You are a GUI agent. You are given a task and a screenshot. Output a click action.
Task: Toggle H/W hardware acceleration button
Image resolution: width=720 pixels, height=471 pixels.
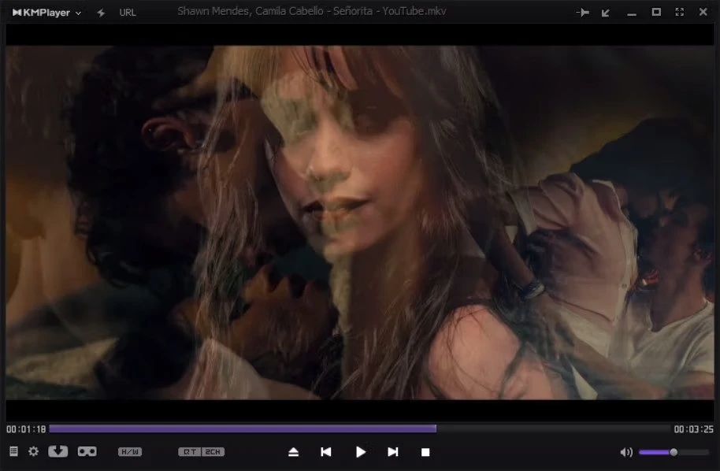tap(130, 452)
